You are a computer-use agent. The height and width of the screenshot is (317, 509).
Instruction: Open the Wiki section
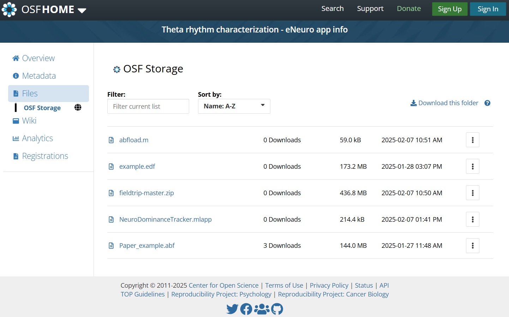(x=29, y=120)
